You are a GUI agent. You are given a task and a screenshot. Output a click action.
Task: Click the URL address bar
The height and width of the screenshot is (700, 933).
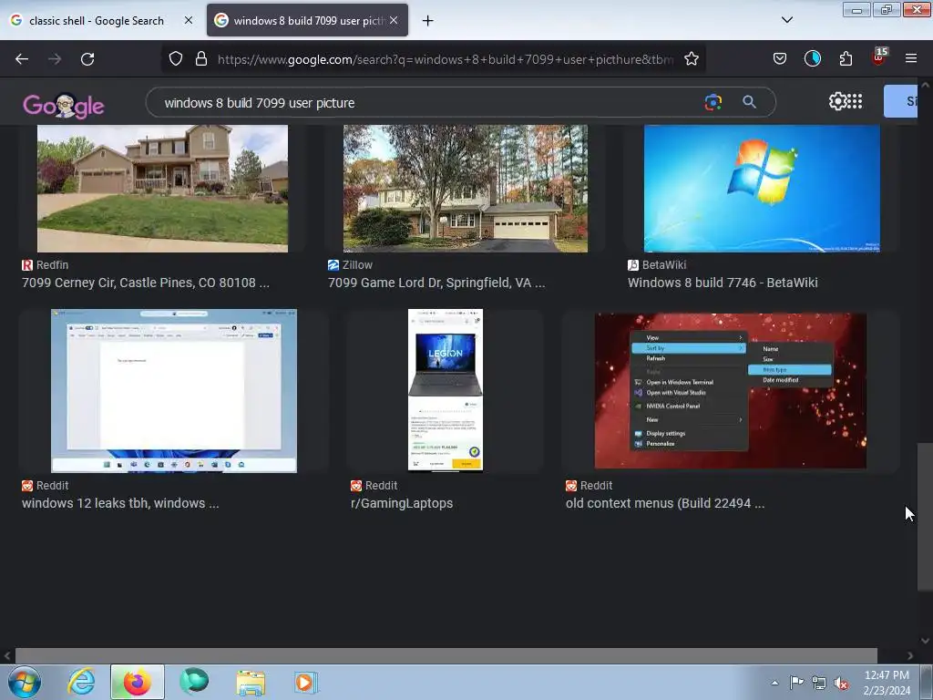[445, 59]
